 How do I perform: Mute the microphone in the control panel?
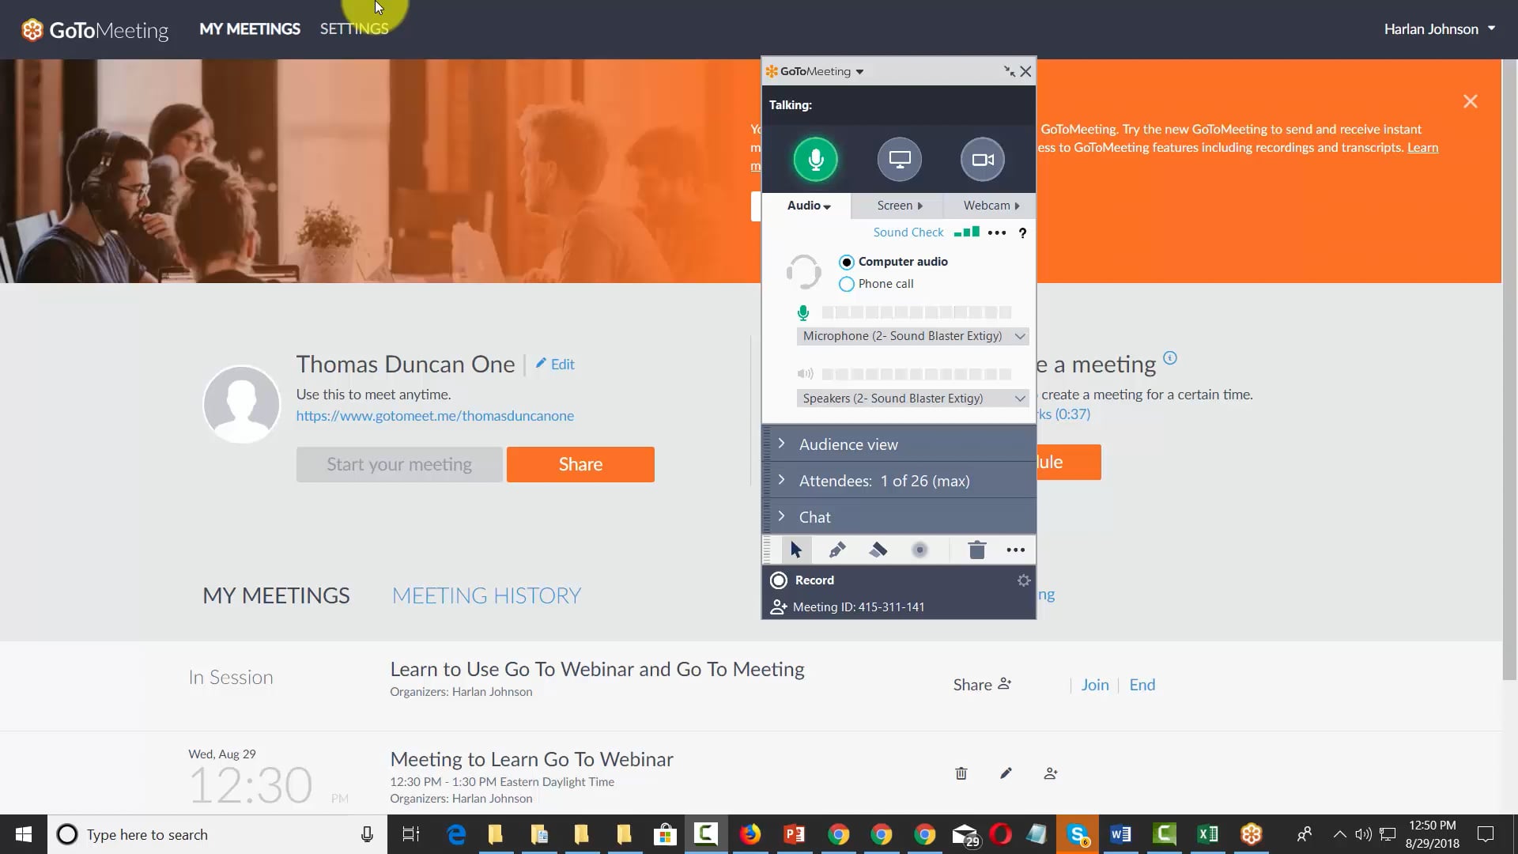[x=816, y=159]
